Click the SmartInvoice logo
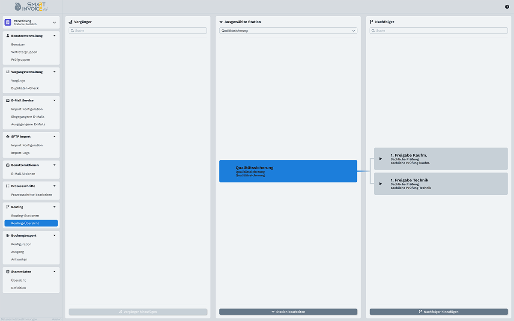 (x=31, y=7)
